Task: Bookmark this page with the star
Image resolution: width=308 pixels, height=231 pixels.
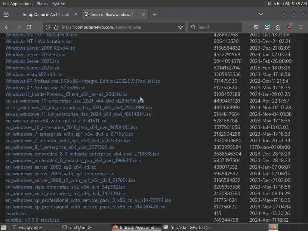Action: [180, 27]
